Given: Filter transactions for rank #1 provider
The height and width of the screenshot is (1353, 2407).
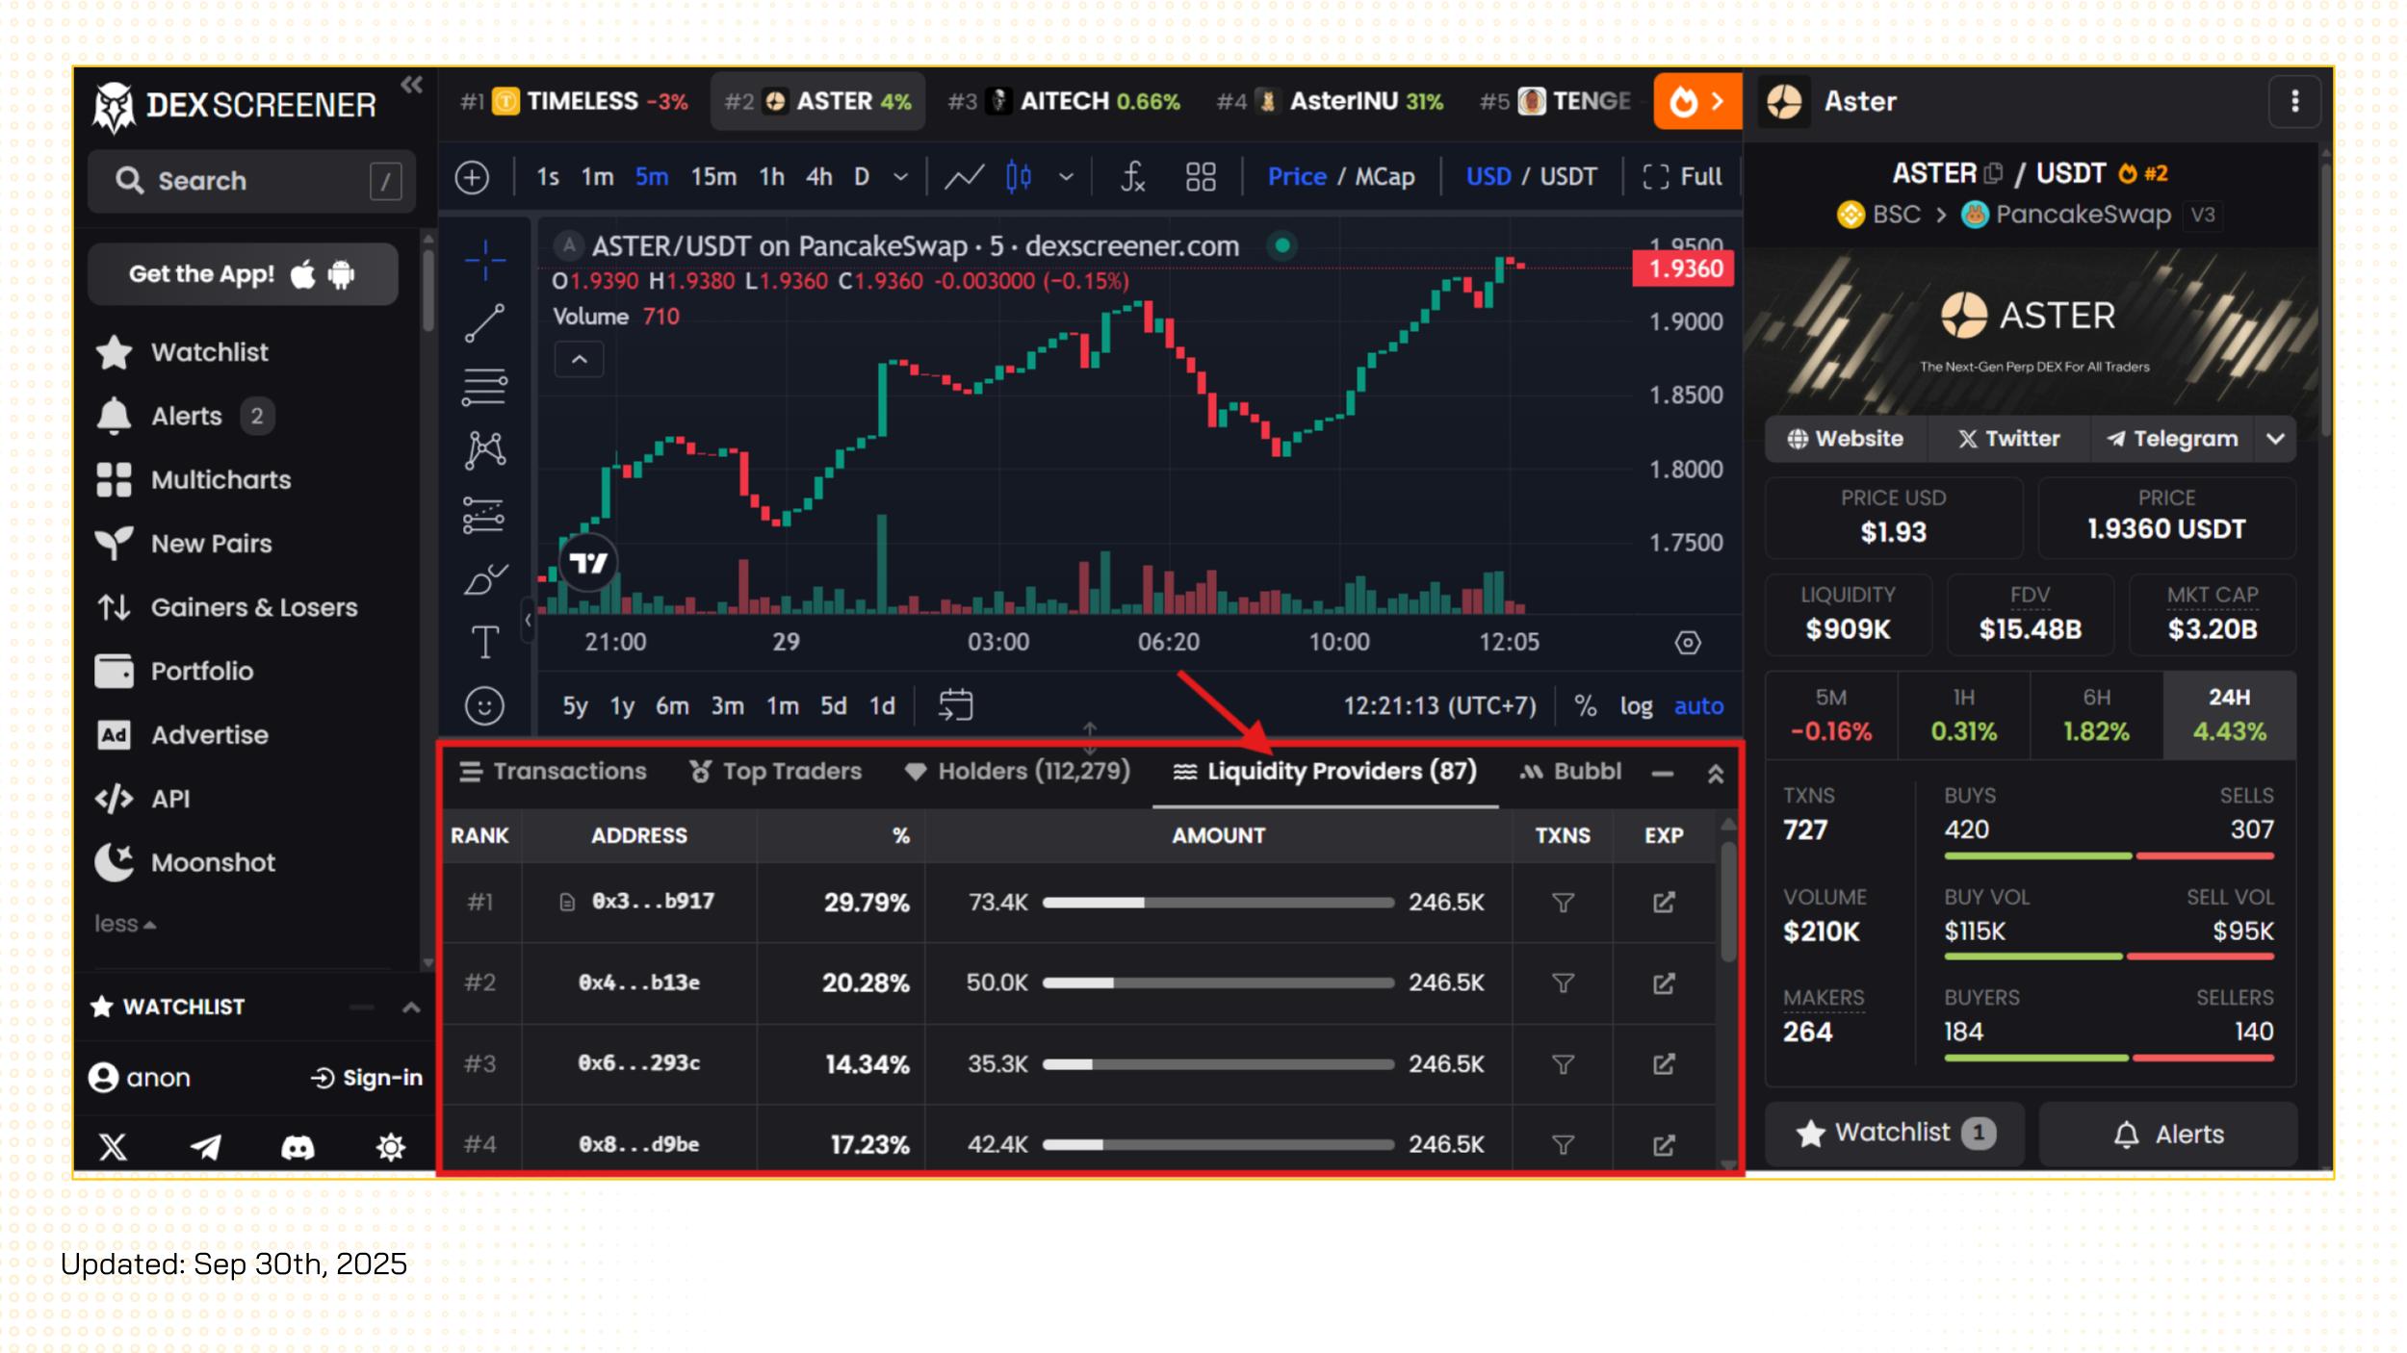Looking at the screenshot, I should pos(1563,903).
